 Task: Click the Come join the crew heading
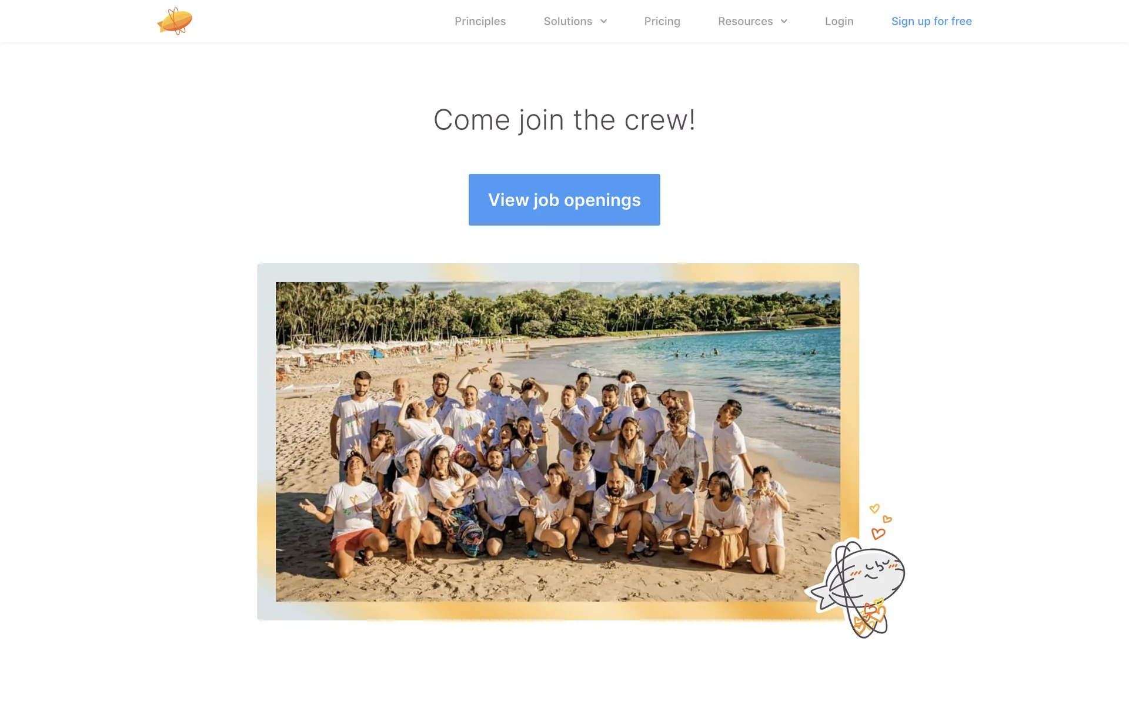[x=564, y=120]
